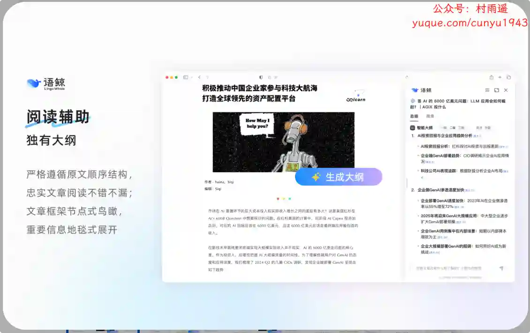The width and height of the screenshot is (530, 333).
Task: Click the 语鲸 whale logo in panel header
Action: coord(415,90)
